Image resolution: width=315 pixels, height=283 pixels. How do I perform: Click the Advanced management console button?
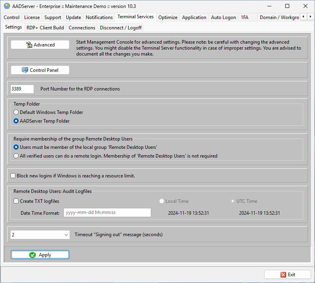(x=40, y=45)
